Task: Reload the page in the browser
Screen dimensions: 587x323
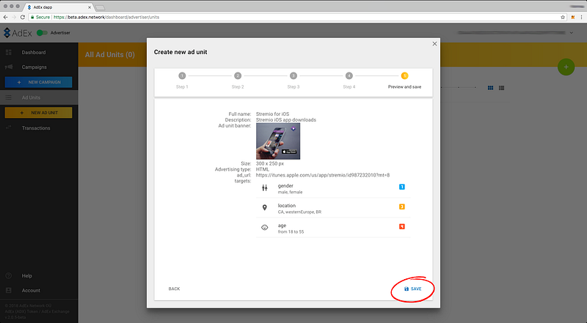Action: pyautogui.click(x=23, y=17)
